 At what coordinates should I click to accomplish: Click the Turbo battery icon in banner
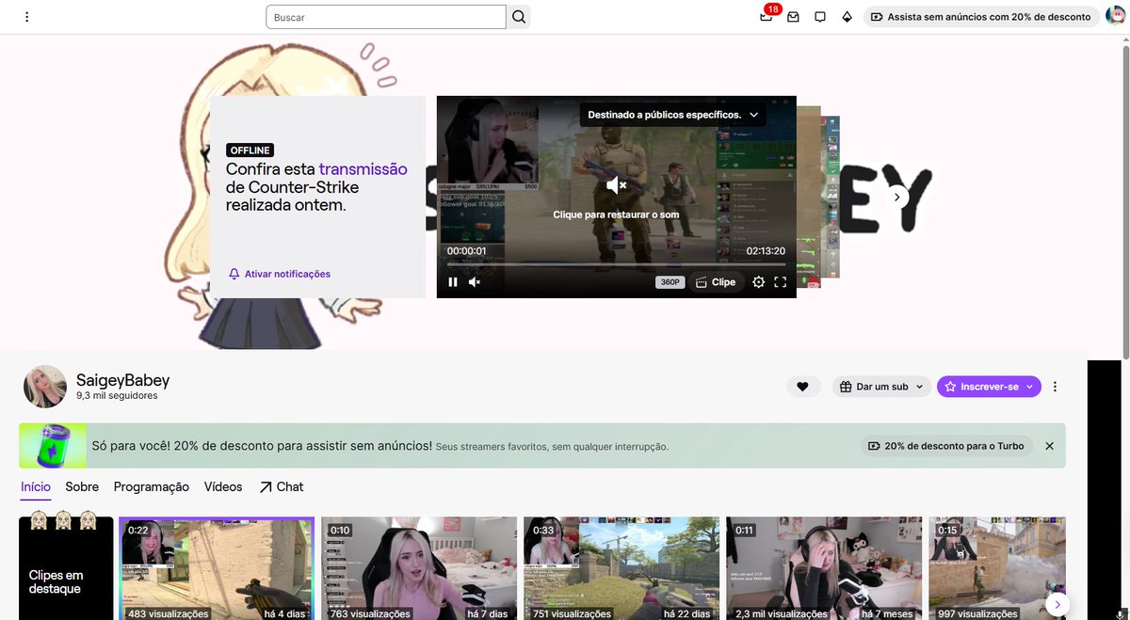(x=54, y=446)
